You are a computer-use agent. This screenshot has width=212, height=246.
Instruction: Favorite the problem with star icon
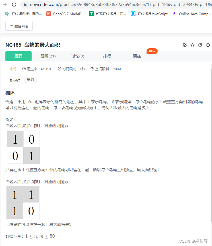point(192,45)
